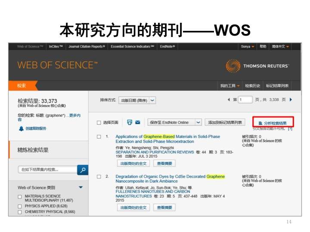Viewport: 310px width, 232px height.
Task: Open the Web of Science top menu item
Action: point(30,46)
